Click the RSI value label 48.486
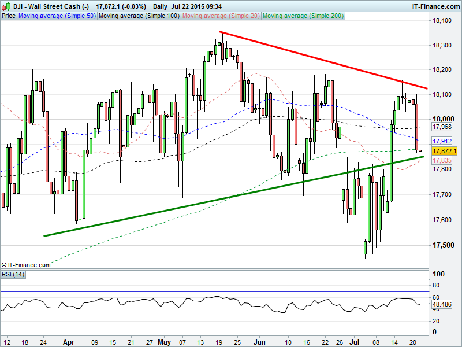The height and width of the screenshot is (347, 462). coord(442,304)
